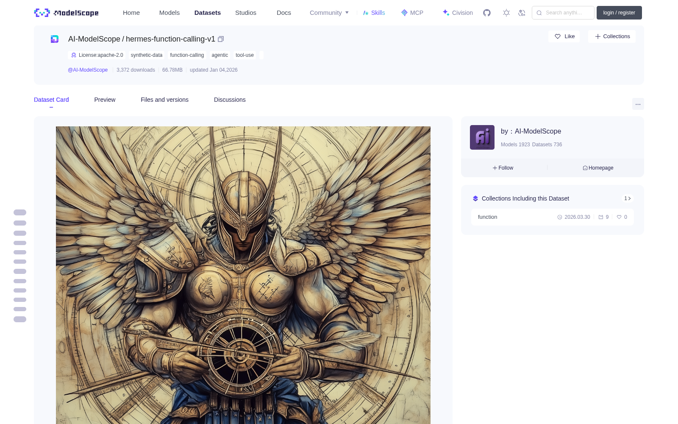Expand collections list via the 1 chevron
Viewport: 678px width, 424px height.
coord(628,198)
